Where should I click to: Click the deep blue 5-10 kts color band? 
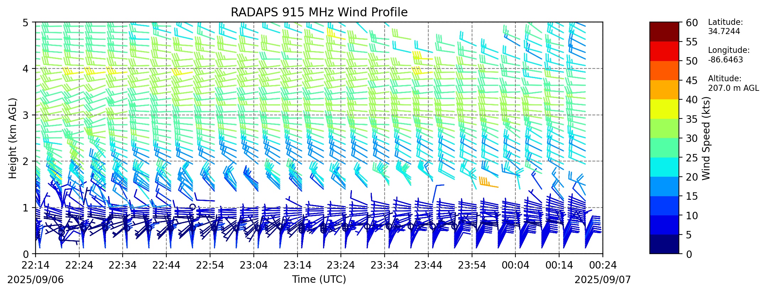point(664,225)
